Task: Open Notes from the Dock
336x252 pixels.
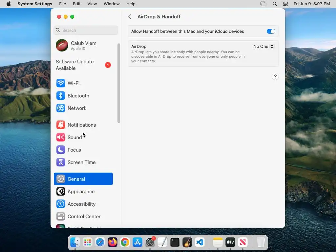Action: pyautogui.click(x=218, y=242)
